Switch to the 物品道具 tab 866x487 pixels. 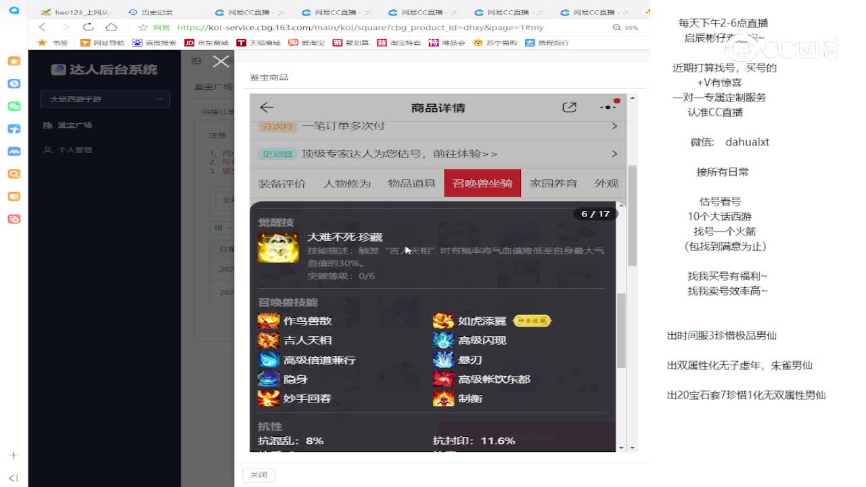[411, 183]
